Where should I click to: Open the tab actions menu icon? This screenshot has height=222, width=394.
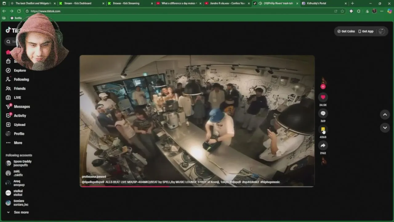[4, 3]
